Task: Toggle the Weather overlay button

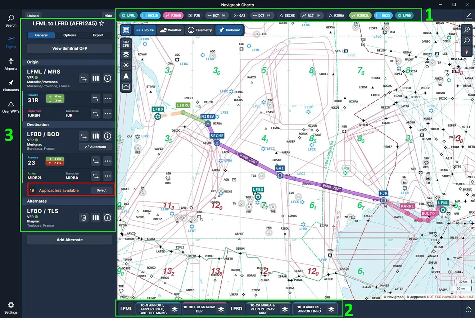Action: 170,30
